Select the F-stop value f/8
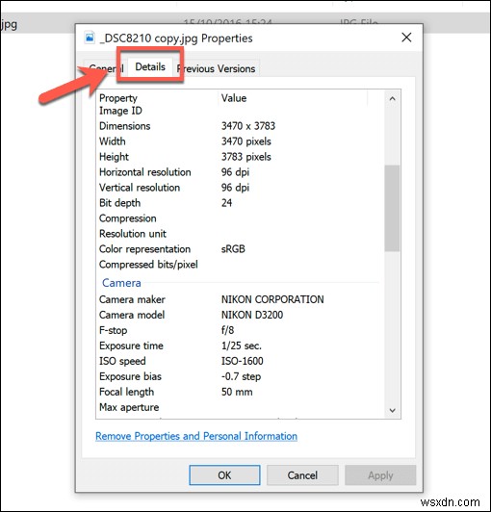This screenshot has width=491, height=512. [228, 330]
